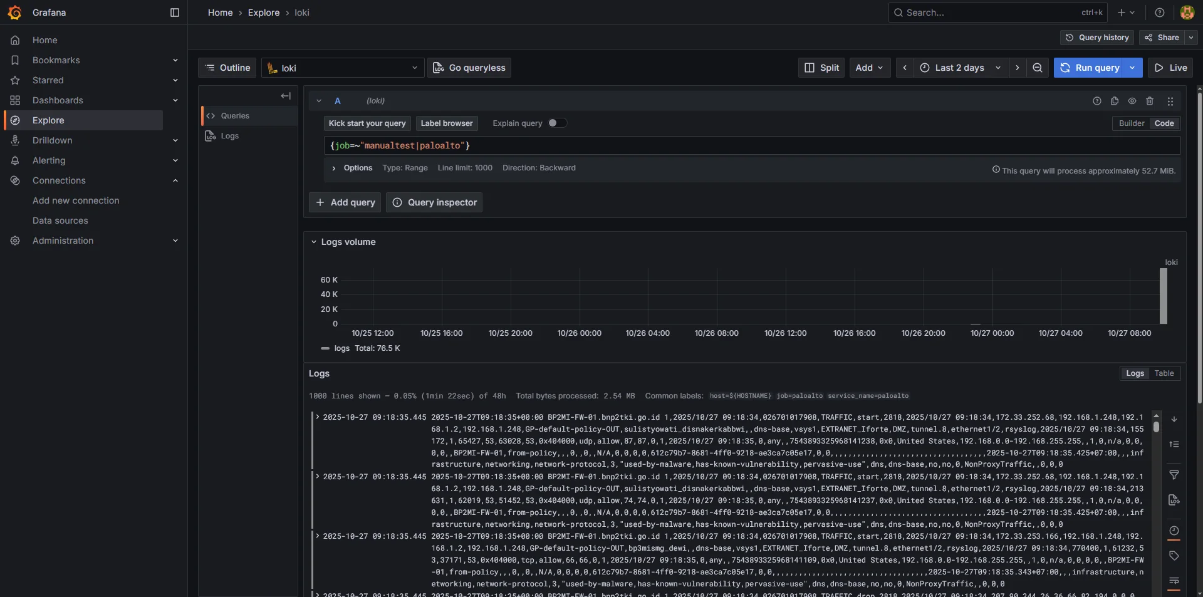The height and width of the screenshot is (597, 1203).
Task: Click the Run query button
Action: (x=1090, y=68)
